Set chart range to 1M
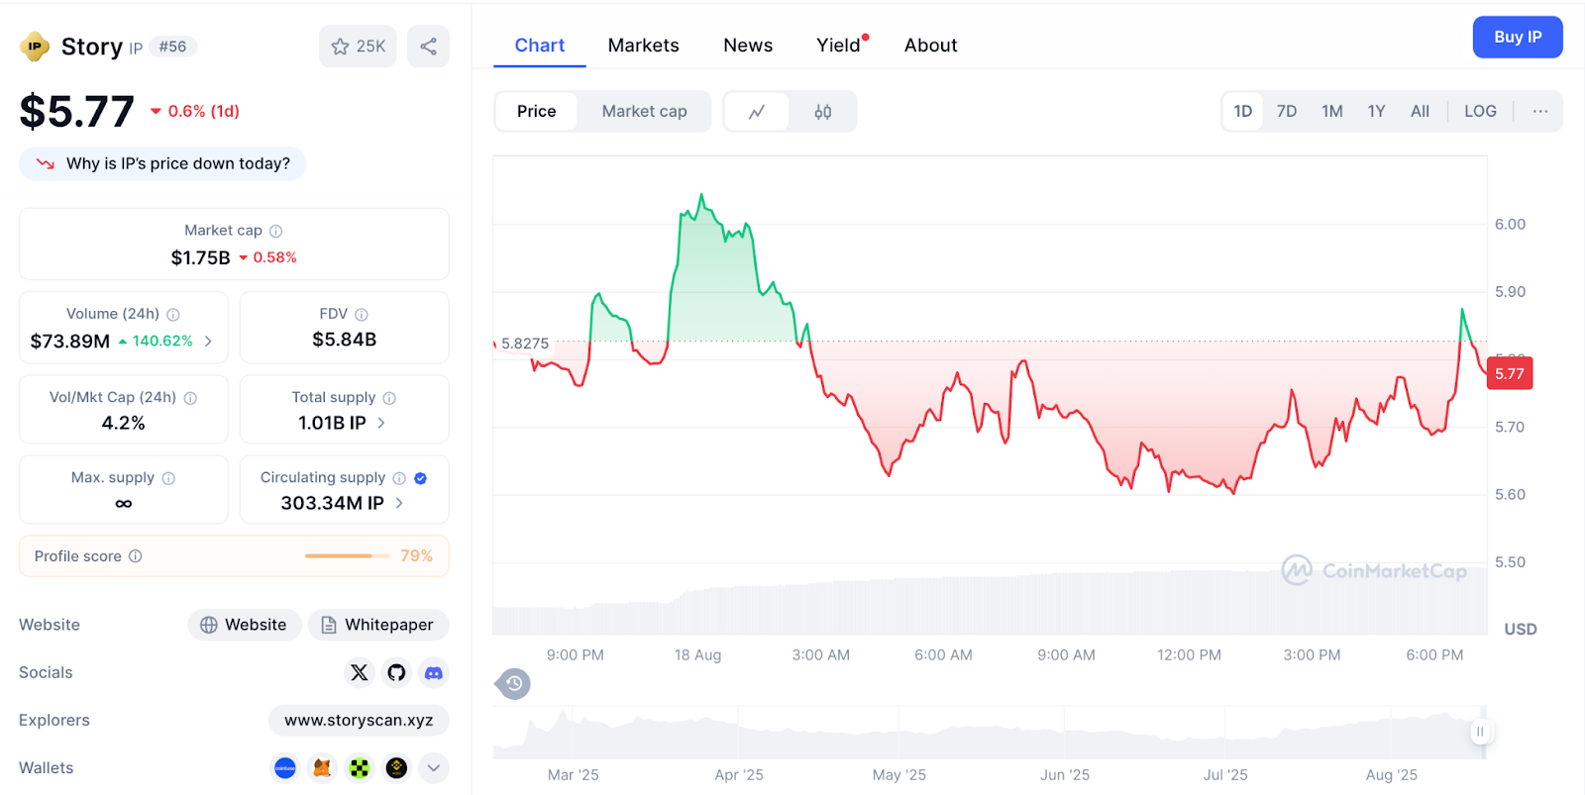 point(1332,112)
